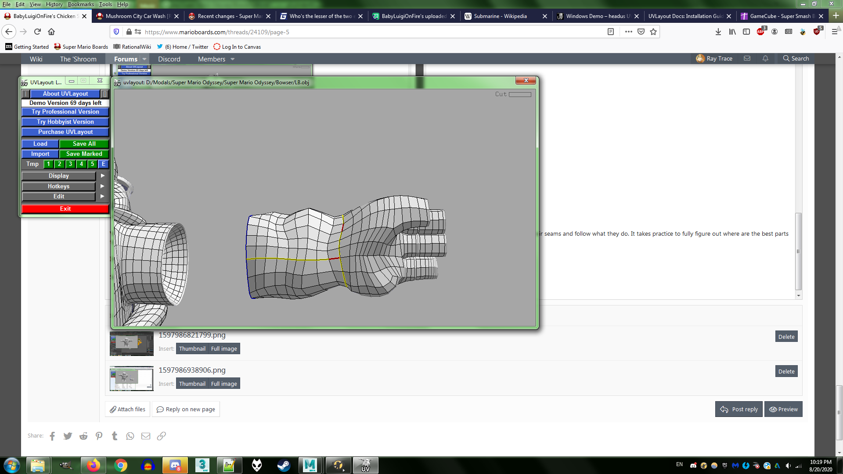Save page to Pocket
Viewport: 843px width, 474px height.
click(641, 32)
